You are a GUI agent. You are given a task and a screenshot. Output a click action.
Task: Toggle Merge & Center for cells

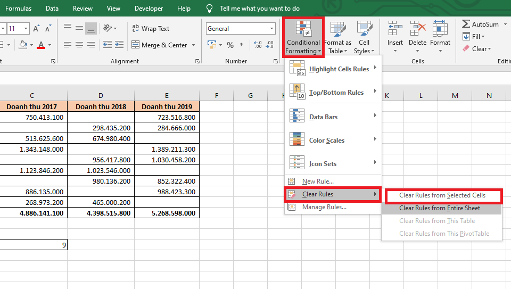(160, 45)
